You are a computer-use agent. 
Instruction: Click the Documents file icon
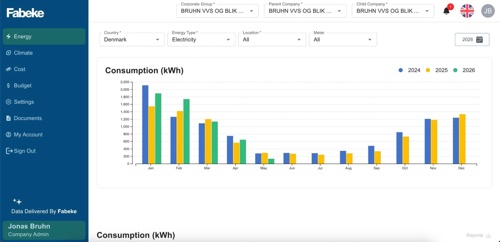point(9,118)
